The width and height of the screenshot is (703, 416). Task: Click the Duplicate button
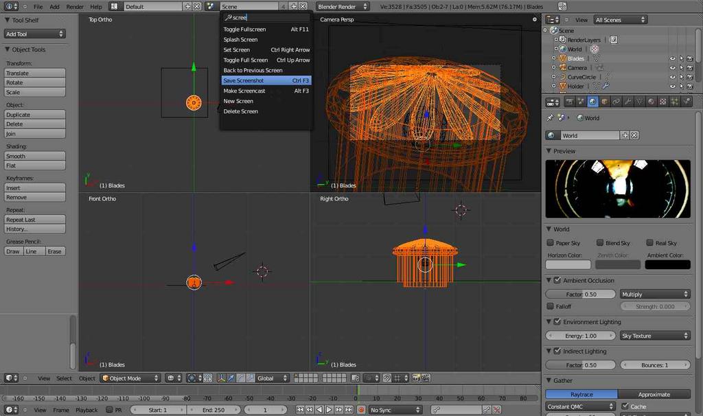(35, 115)
